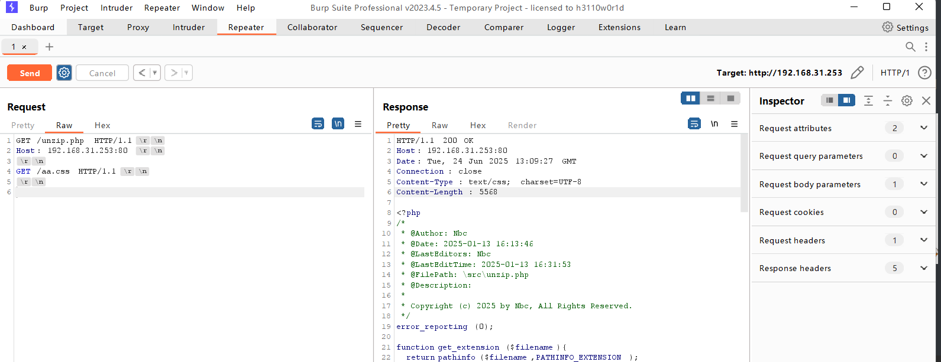This screenshot has width=941, height=362.
Task: Open Inspector settings gear
Action: [907, 100]
